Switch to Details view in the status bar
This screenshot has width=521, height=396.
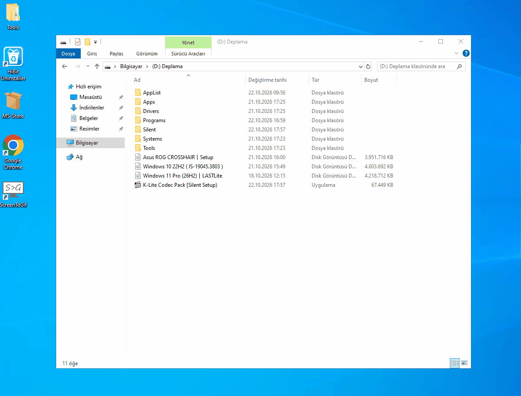point(455,363)
